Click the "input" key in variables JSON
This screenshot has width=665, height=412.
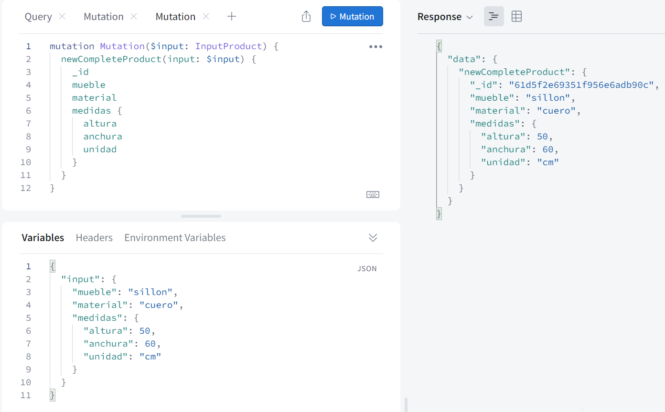pos(80,279)
